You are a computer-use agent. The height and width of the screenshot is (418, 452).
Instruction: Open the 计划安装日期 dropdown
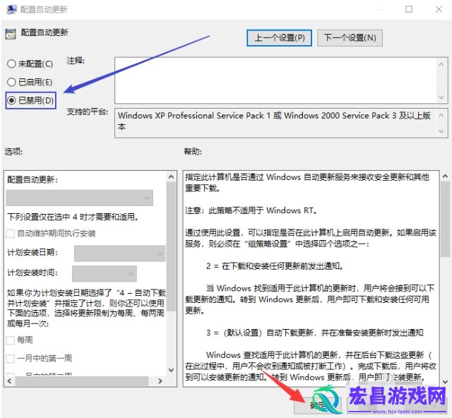tap(119, 253)
